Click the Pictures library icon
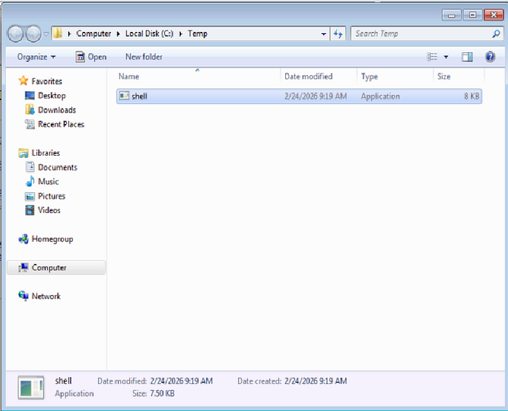 (30, 196)
